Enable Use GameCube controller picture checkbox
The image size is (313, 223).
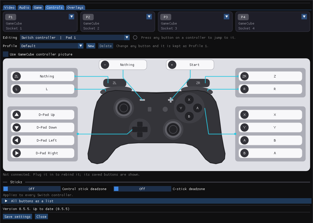tap(5, 54)
